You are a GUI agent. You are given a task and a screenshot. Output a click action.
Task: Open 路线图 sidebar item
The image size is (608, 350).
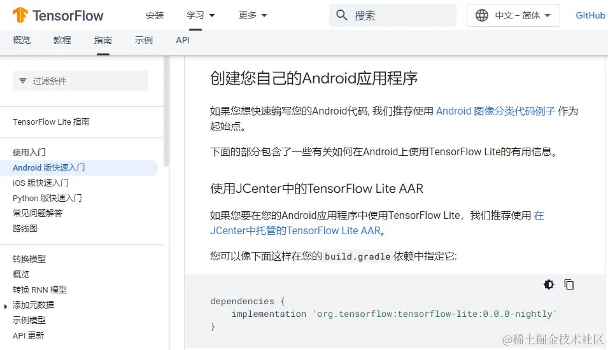pos(25,228)
